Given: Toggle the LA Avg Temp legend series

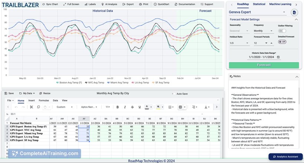Looking at the screenshot, I should click(x=140, y=82).
